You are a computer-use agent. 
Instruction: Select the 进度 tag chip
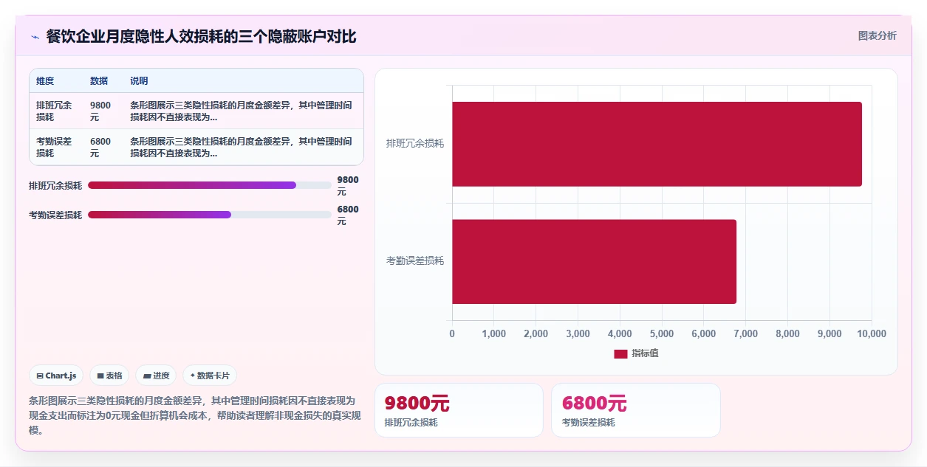156,376
